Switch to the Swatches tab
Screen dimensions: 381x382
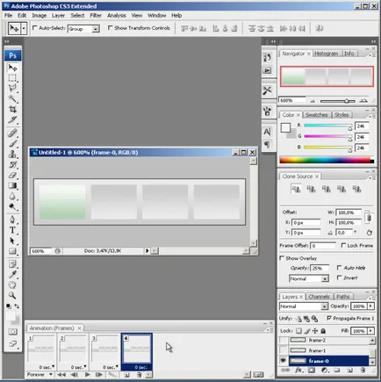(x=317, y=115)
